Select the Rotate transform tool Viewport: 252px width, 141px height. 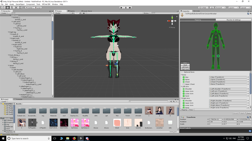(12, 8)
